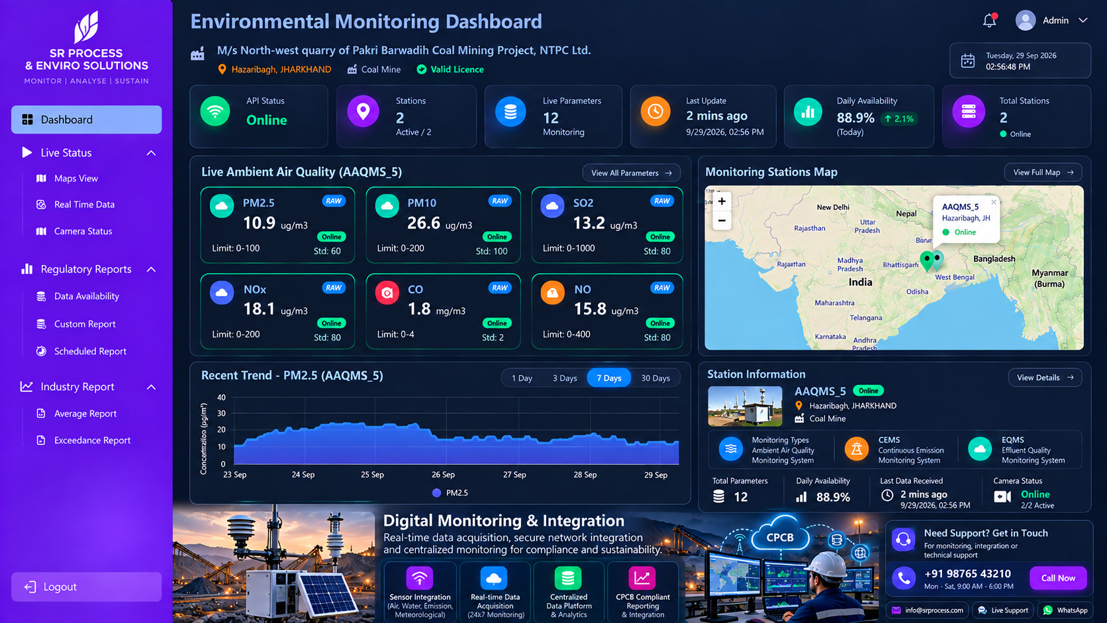Collapse the Live Status section chevron

click(x=151, y=153)
